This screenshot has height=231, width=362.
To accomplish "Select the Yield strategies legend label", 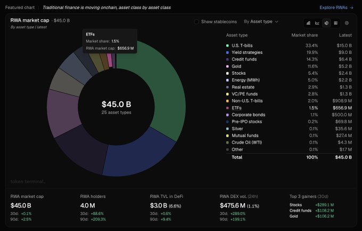I will (247, 52).
